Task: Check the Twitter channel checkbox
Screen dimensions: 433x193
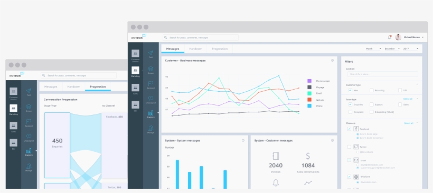Action: [x=350, y=147]
